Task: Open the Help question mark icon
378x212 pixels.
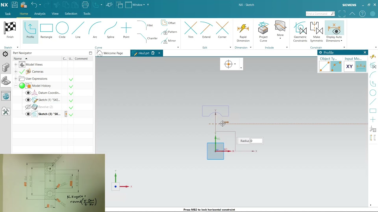Action: (362, 14)
